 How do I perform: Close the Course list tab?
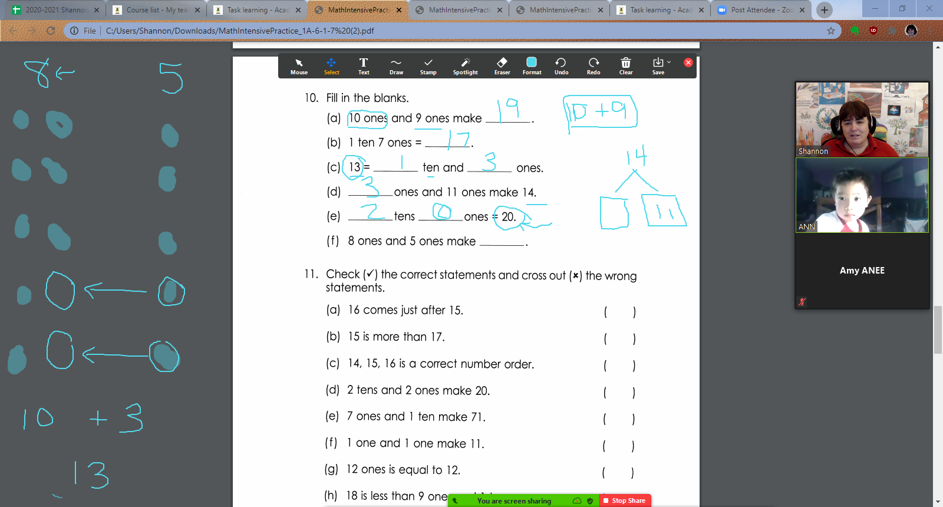click(197, 10)
